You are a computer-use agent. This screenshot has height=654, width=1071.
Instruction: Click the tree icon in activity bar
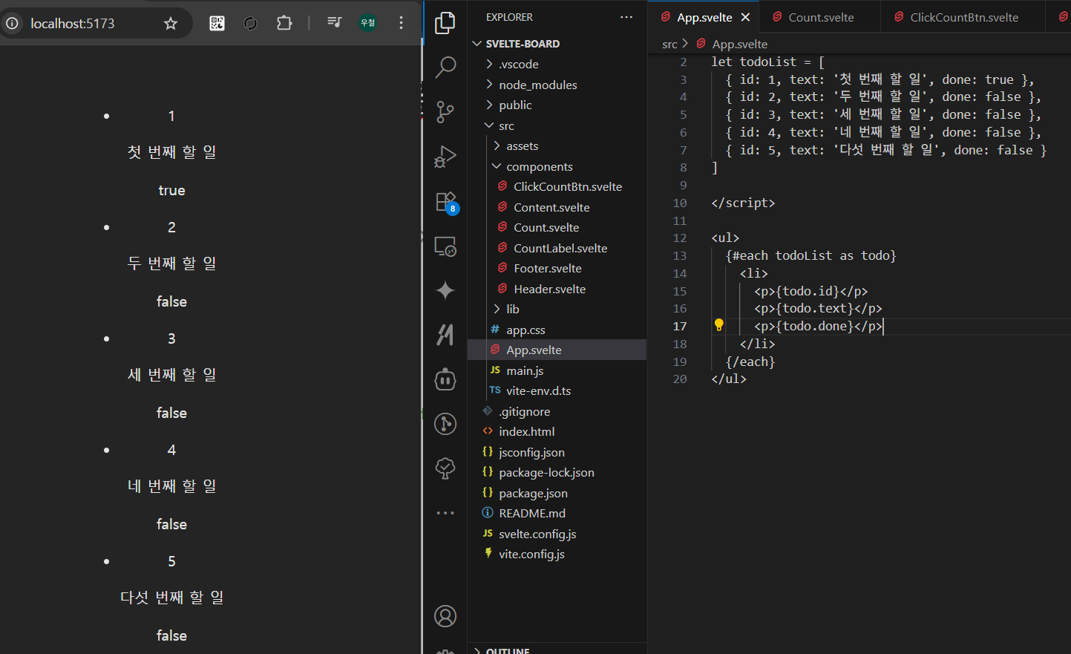445,468
